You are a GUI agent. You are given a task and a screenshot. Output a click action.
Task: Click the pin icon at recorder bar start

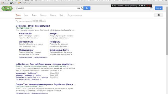point(113,6)
